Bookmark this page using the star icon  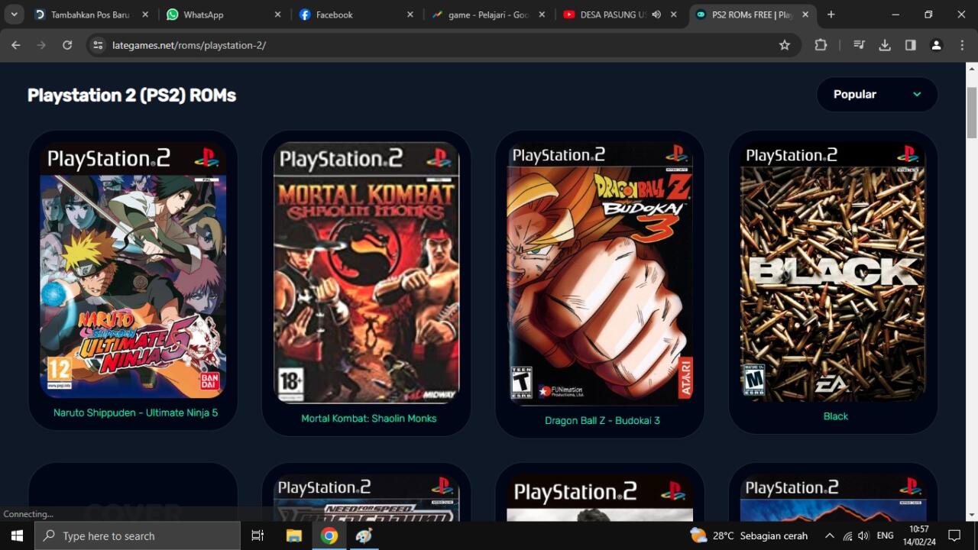[x=784, y=45]
